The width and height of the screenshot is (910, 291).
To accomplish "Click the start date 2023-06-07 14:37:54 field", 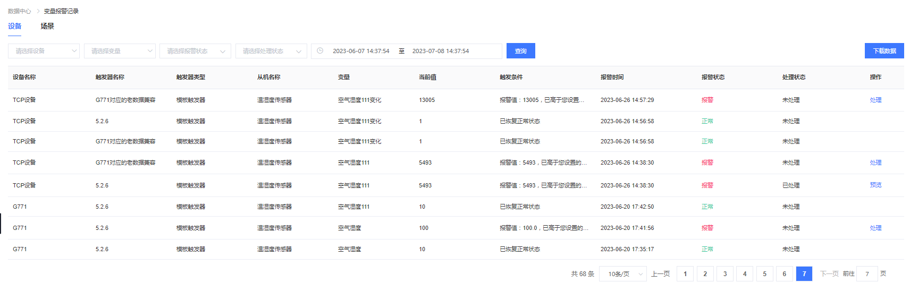I will pos(361,51).
